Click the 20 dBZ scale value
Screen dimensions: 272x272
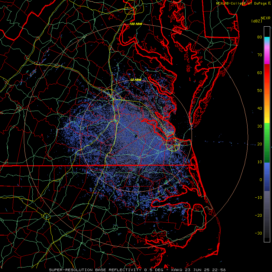[x=260, y=144]
